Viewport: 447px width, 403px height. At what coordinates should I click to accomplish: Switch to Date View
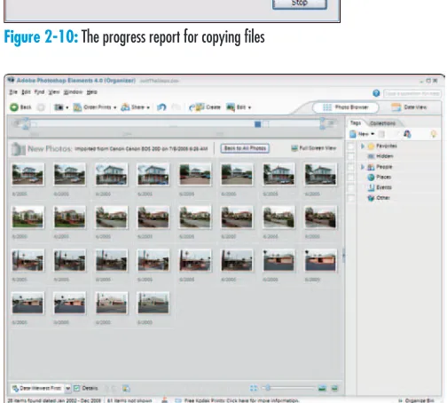[x=410, y=107]
